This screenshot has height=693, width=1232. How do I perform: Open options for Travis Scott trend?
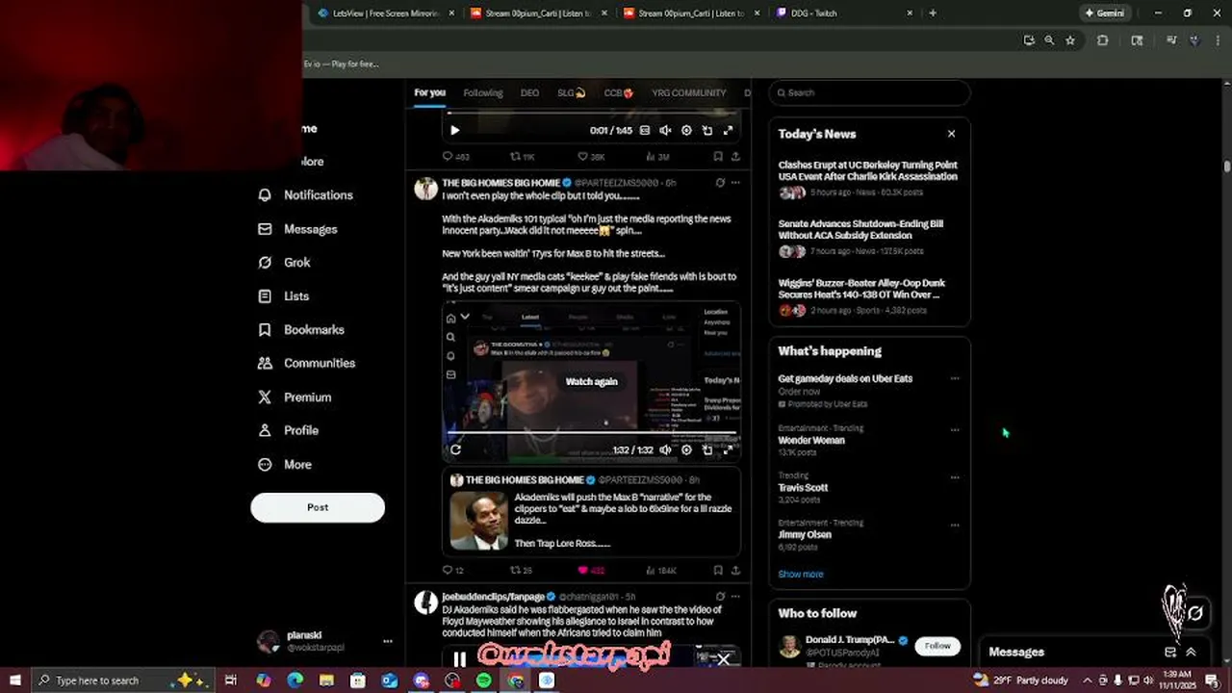click(955, 477)
